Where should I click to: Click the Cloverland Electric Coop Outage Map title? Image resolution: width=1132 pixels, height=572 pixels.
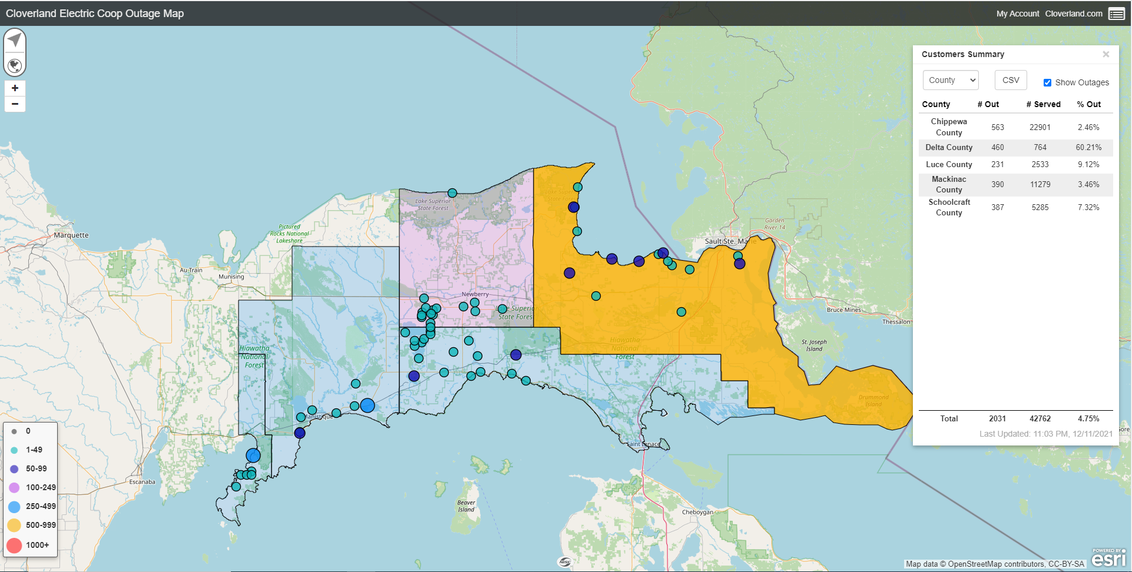point(95,14)
